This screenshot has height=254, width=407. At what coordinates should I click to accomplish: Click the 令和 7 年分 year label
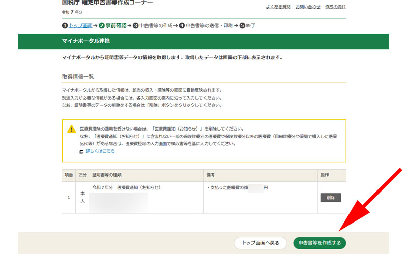(x=72, y=12)
